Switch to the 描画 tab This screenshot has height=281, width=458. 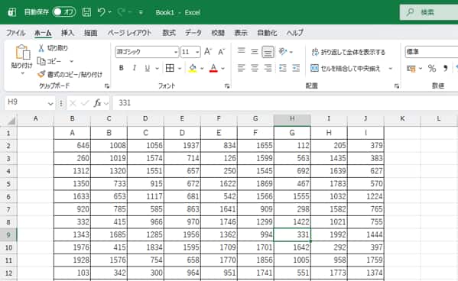pyautogui.click(x=90, y=33)
